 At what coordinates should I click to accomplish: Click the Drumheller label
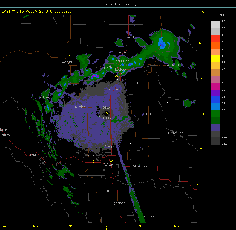175,133
